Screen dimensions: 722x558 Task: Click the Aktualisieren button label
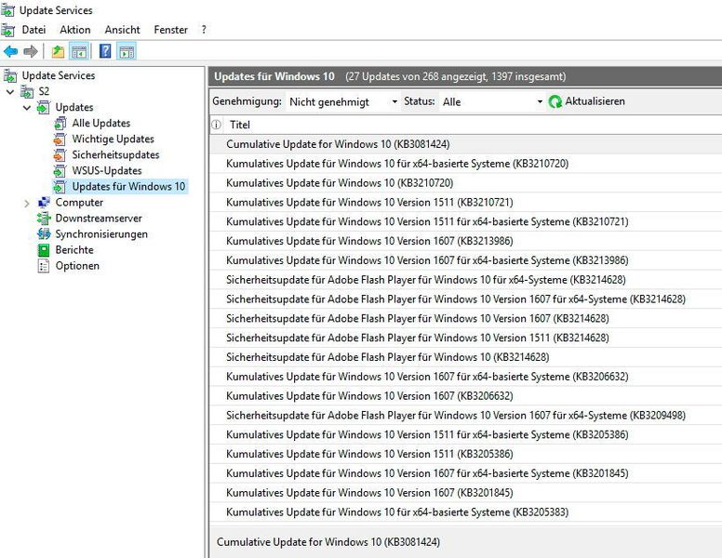coord(595,101)
